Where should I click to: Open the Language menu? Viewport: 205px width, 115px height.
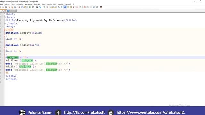point(29,4)
